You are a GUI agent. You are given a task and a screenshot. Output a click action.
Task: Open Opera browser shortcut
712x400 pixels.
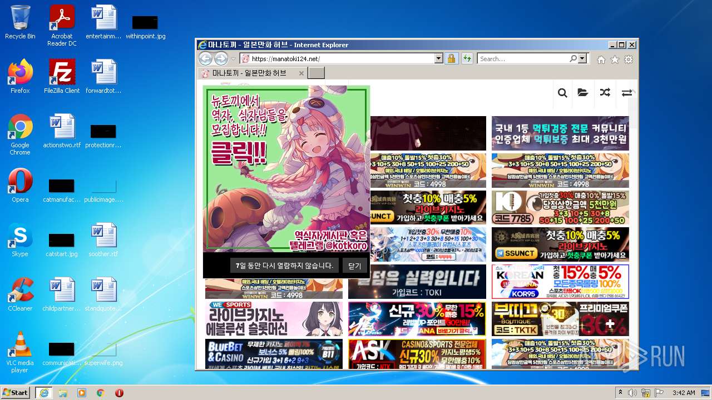tap(20, 186)
